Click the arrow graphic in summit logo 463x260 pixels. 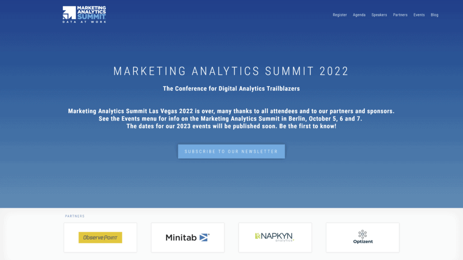(x=69, y=13)
